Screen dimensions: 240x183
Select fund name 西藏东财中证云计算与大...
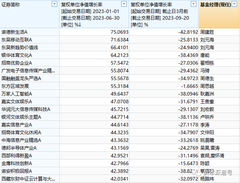click(28, 179)
